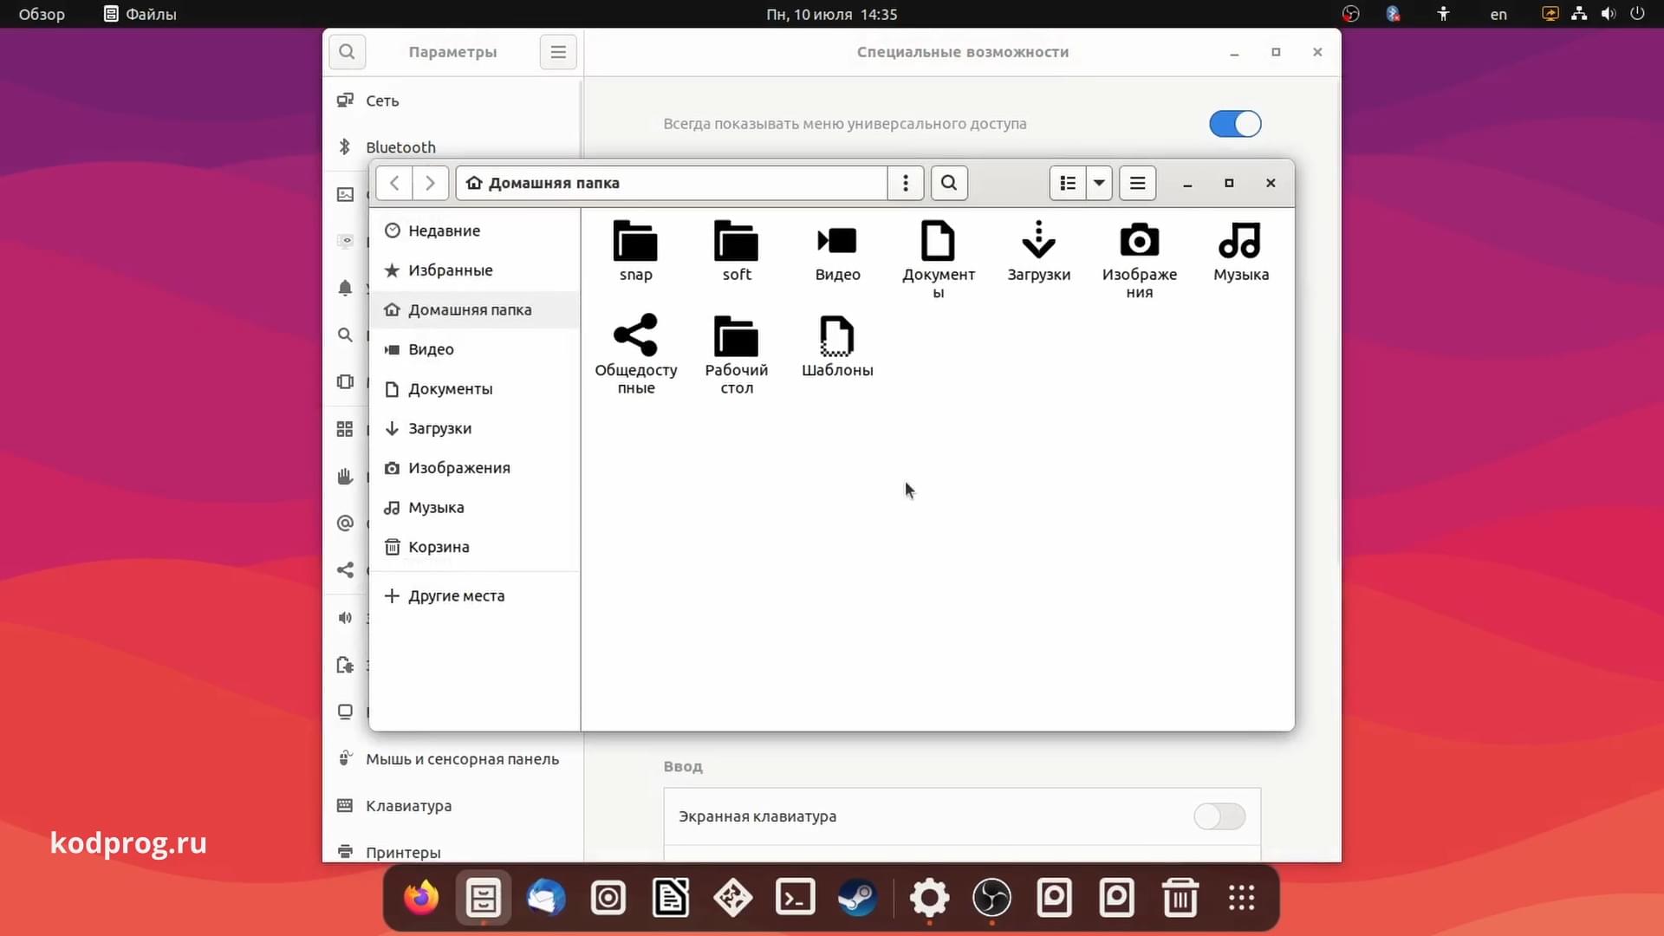Select Недавние in the Files sidebar
The width and height of the screenshot is (1664, 936).
click(x=475, y=231)
